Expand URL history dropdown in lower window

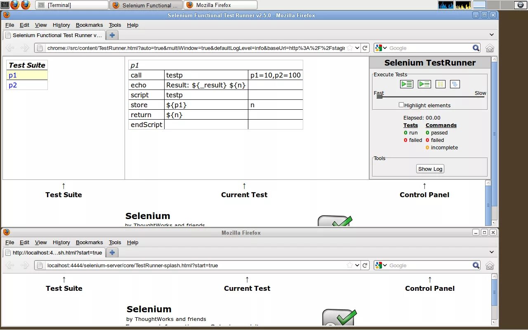click(x=357, y=265)
